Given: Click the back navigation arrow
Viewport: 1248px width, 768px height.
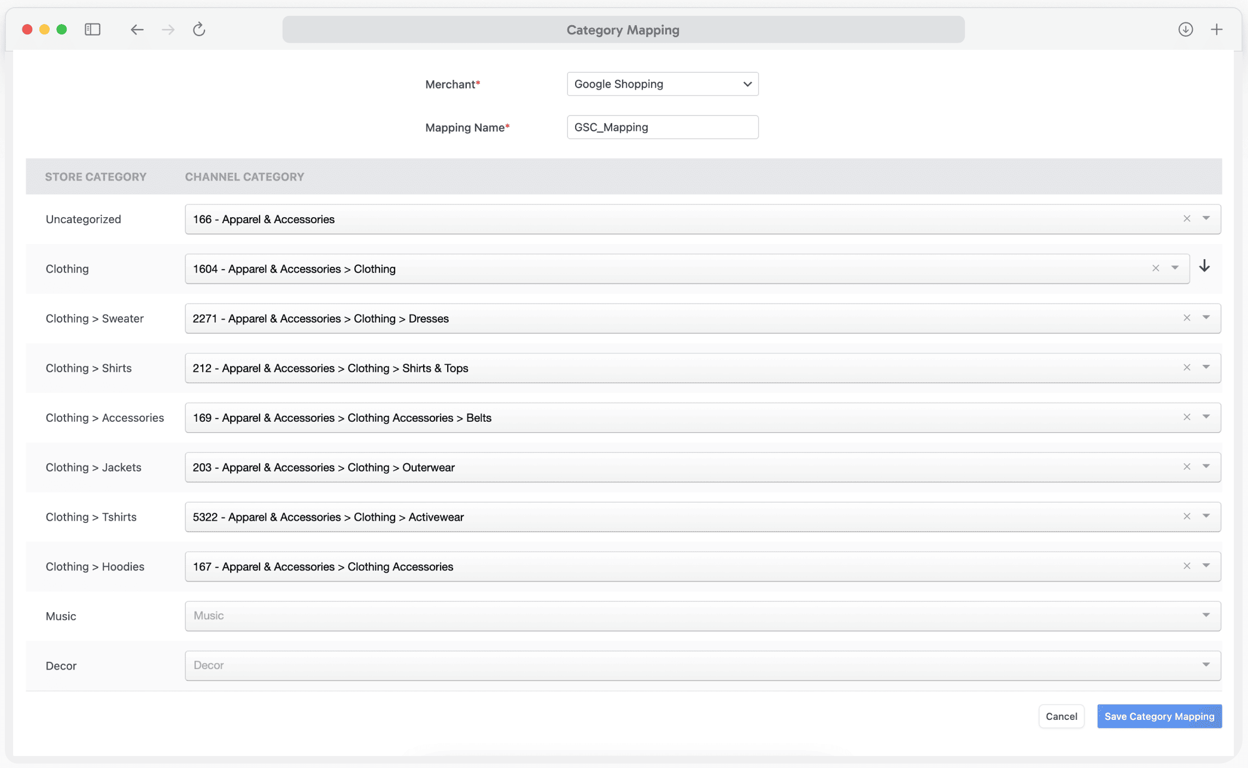Looking at the screenshot, I should coord(137,30).
